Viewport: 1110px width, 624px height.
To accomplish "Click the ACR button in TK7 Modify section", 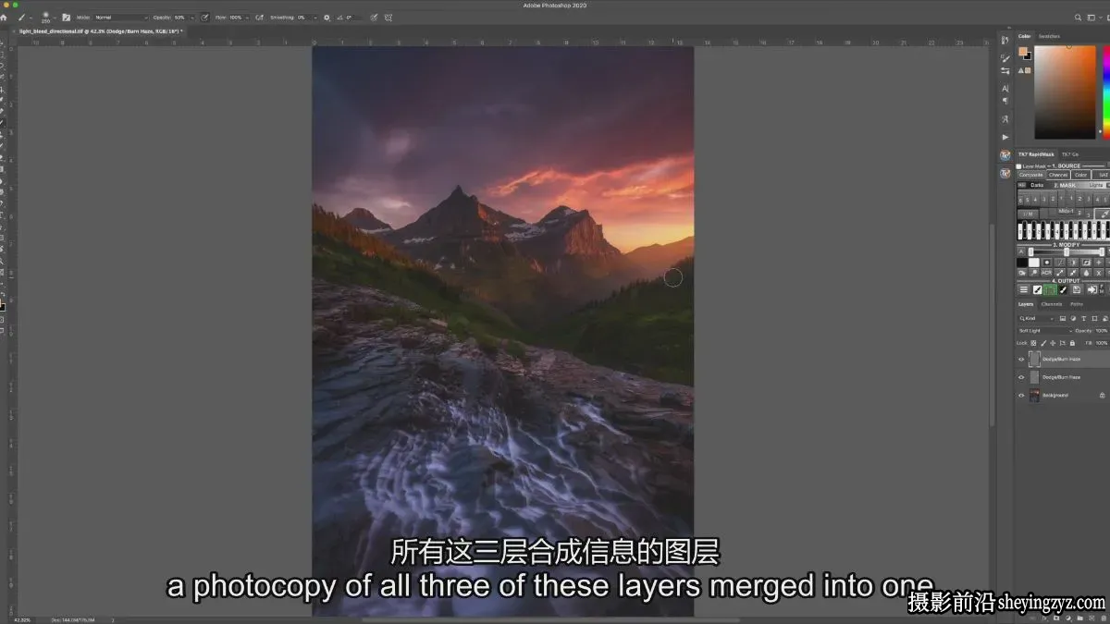I will [x=1047, y=273].
